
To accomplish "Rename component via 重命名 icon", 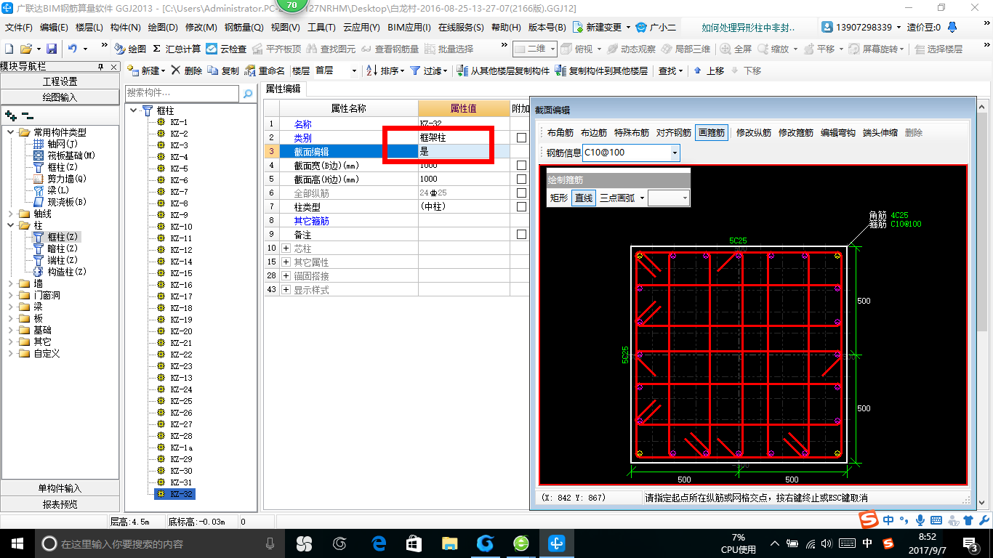I will click(265, 70).
